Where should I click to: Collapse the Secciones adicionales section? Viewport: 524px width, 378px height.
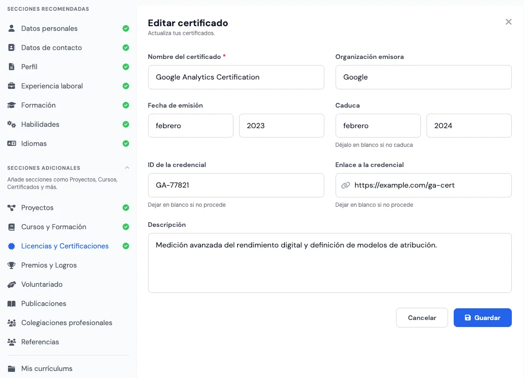pos(127,168)
